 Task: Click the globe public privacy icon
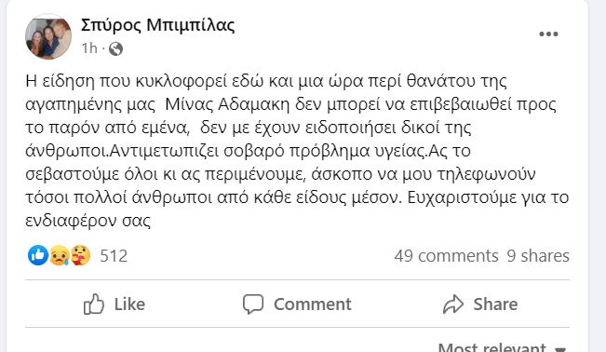(x=116, y=48)
